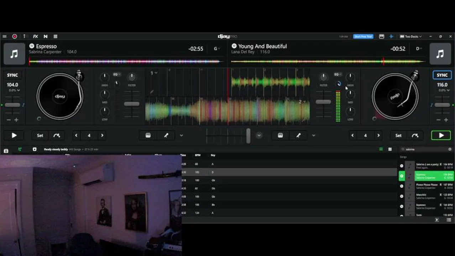Screen dimensions: 455x256
Task: Click the left deck Set cue button
Action: click(x=40, y=135)
